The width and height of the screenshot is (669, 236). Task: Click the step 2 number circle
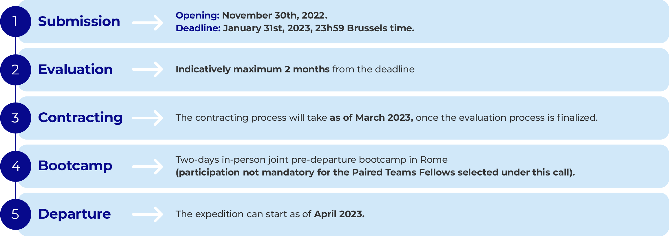pyautogui.click(x=16, y=70)
